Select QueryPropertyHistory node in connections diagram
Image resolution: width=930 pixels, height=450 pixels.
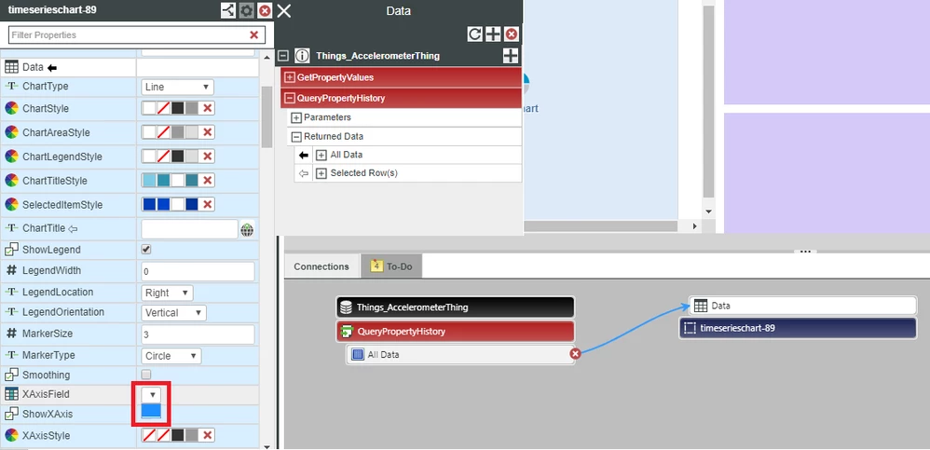[x=456, y=332]
